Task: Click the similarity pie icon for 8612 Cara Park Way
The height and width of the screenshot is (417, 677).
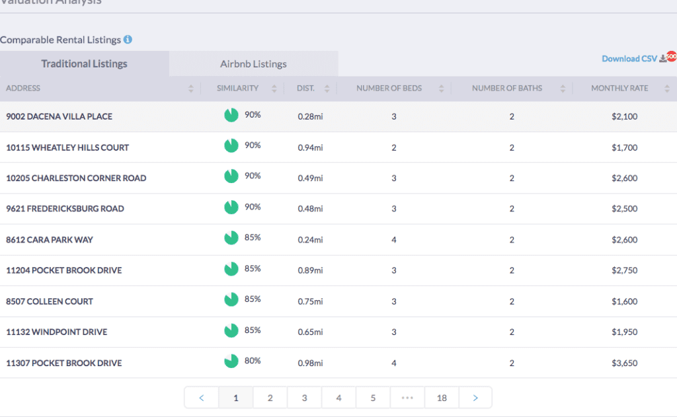Action: coord(231,238)
